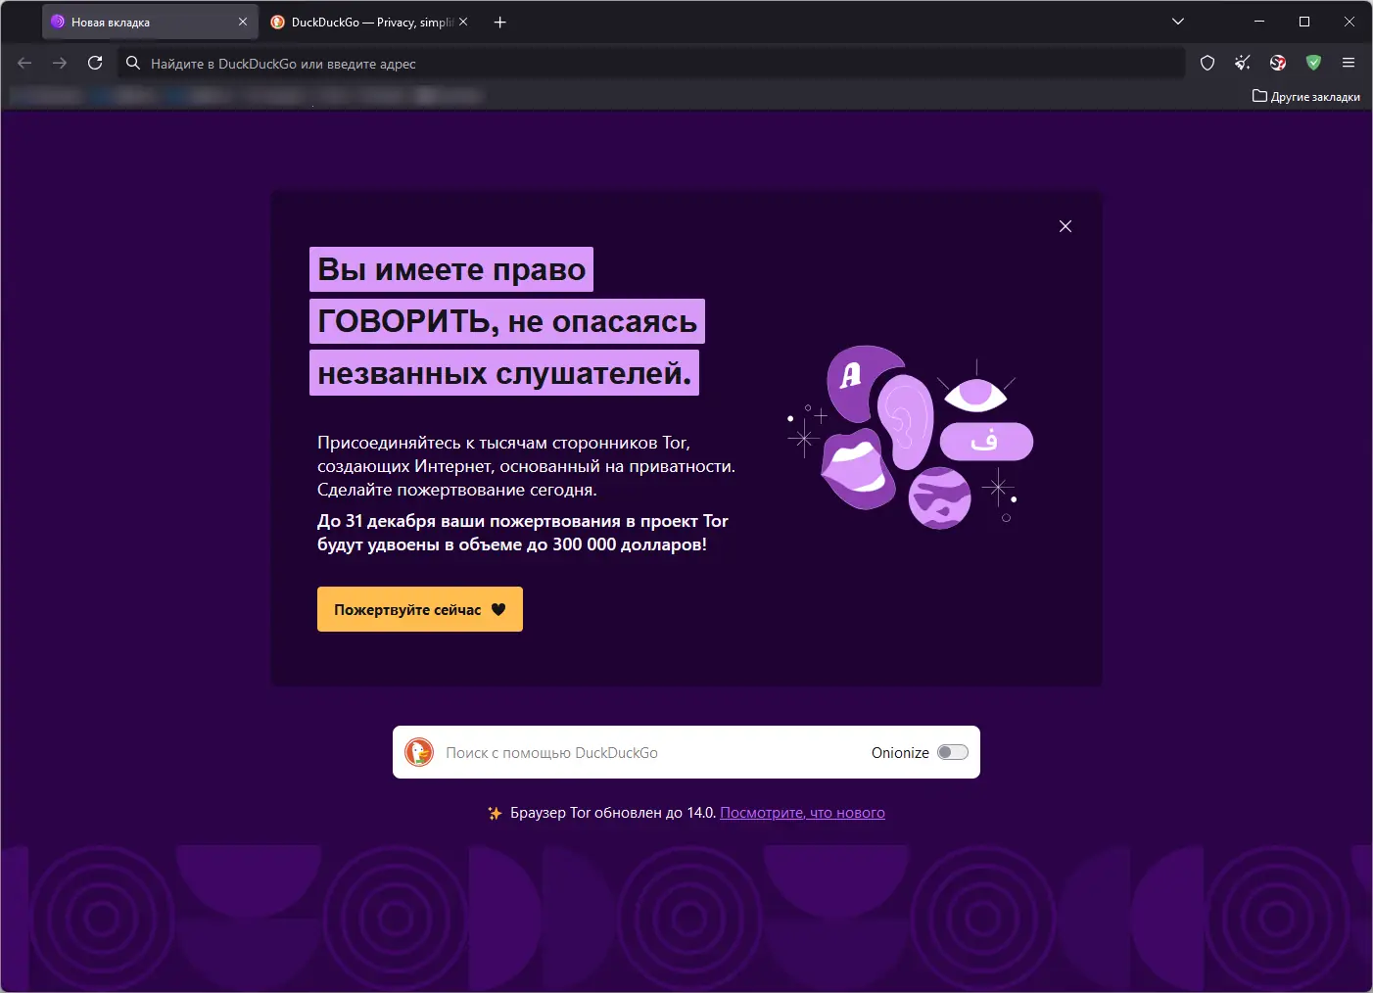Click the Onionize label
Viewport: 1373px width, 993px height.
pyautogui.click(x=900, y=753)
